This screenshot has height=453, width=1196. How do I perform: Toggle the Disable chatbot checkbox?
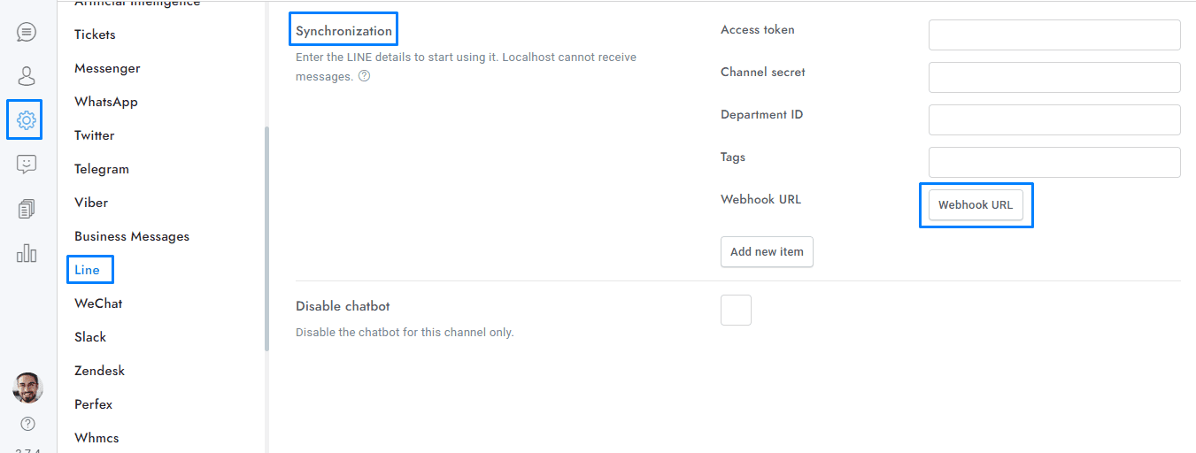736,311
